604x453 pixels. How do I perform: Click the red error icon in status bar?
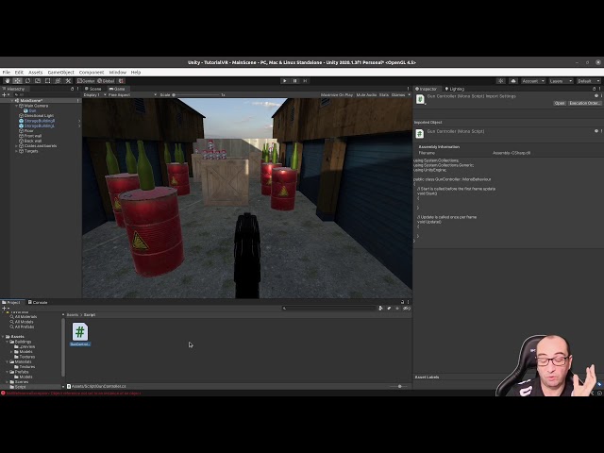pyautogui.click(x=3, y=394)
